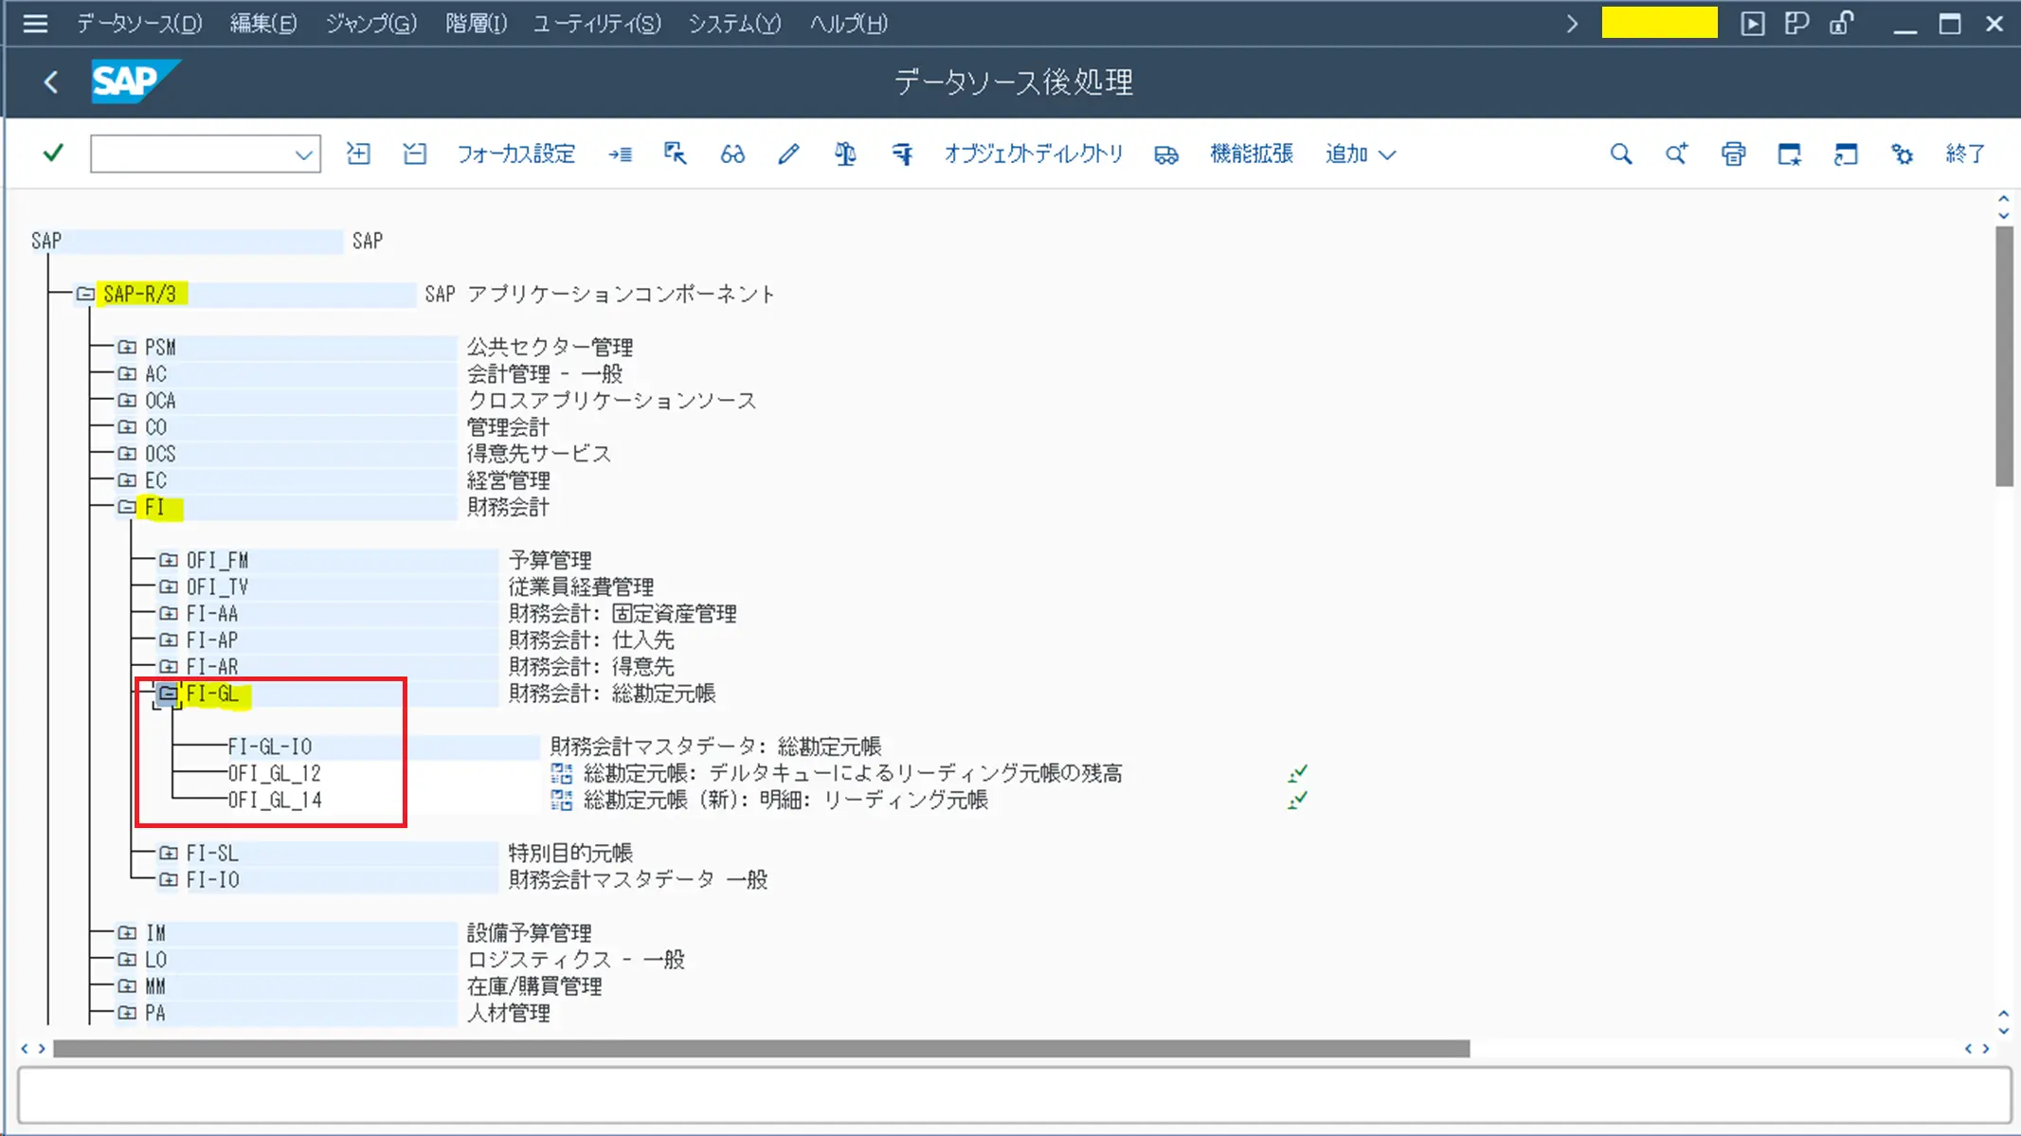Collapse the FI folder node
Viewport: 2021px width, 1136px height.
[127, 507]
